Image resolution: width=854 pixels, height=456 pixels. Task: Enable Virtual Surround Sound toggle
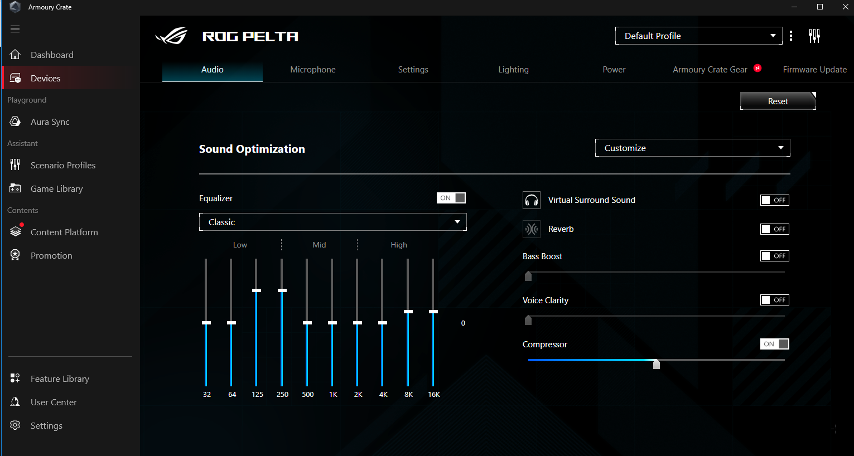pyautogui.click(x=775, y=200)
